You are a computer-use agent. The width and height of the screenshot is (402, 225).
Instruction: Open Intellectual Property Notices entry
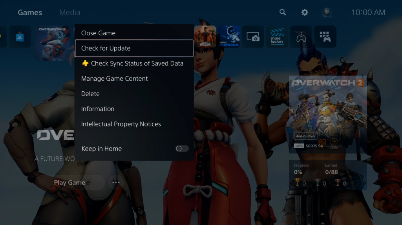(134, 124)
